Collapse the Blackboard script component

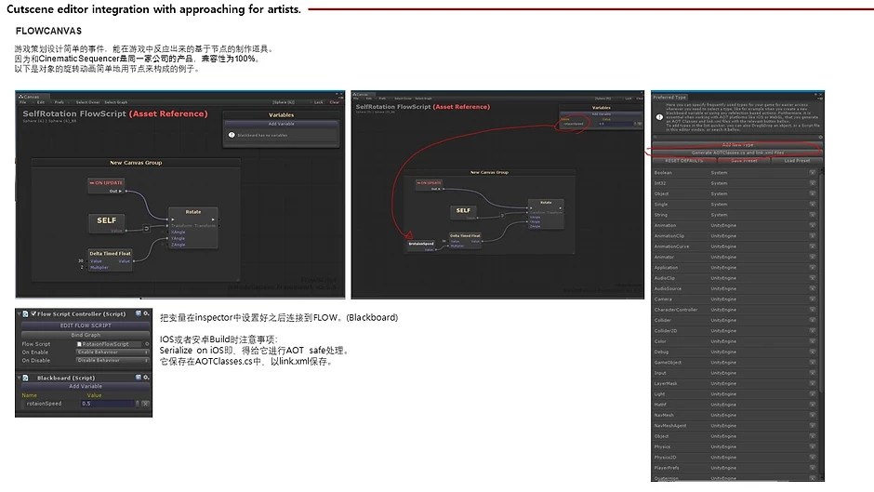tap(20, 378)
